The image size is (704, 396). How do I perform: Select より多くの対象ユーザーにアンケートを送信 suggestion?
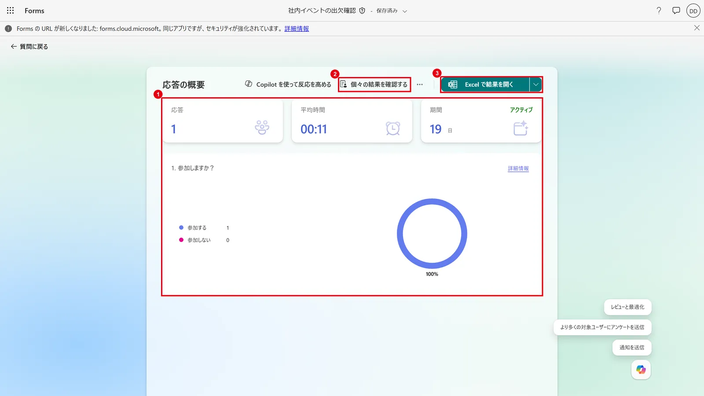tap(602, 327)
